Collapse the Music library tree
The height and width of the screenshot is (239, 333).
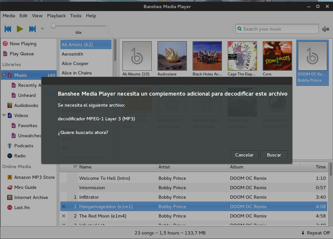click(x=4, y=75)
